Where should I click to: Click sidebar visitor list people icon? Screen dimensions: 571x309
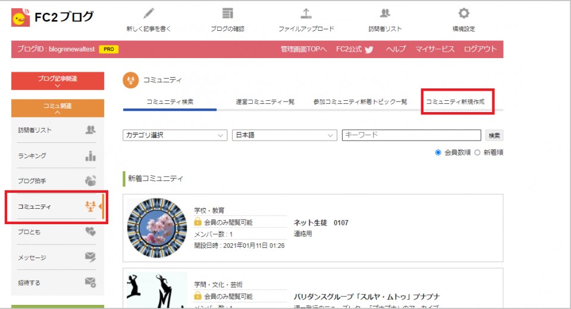pos(90,130)
